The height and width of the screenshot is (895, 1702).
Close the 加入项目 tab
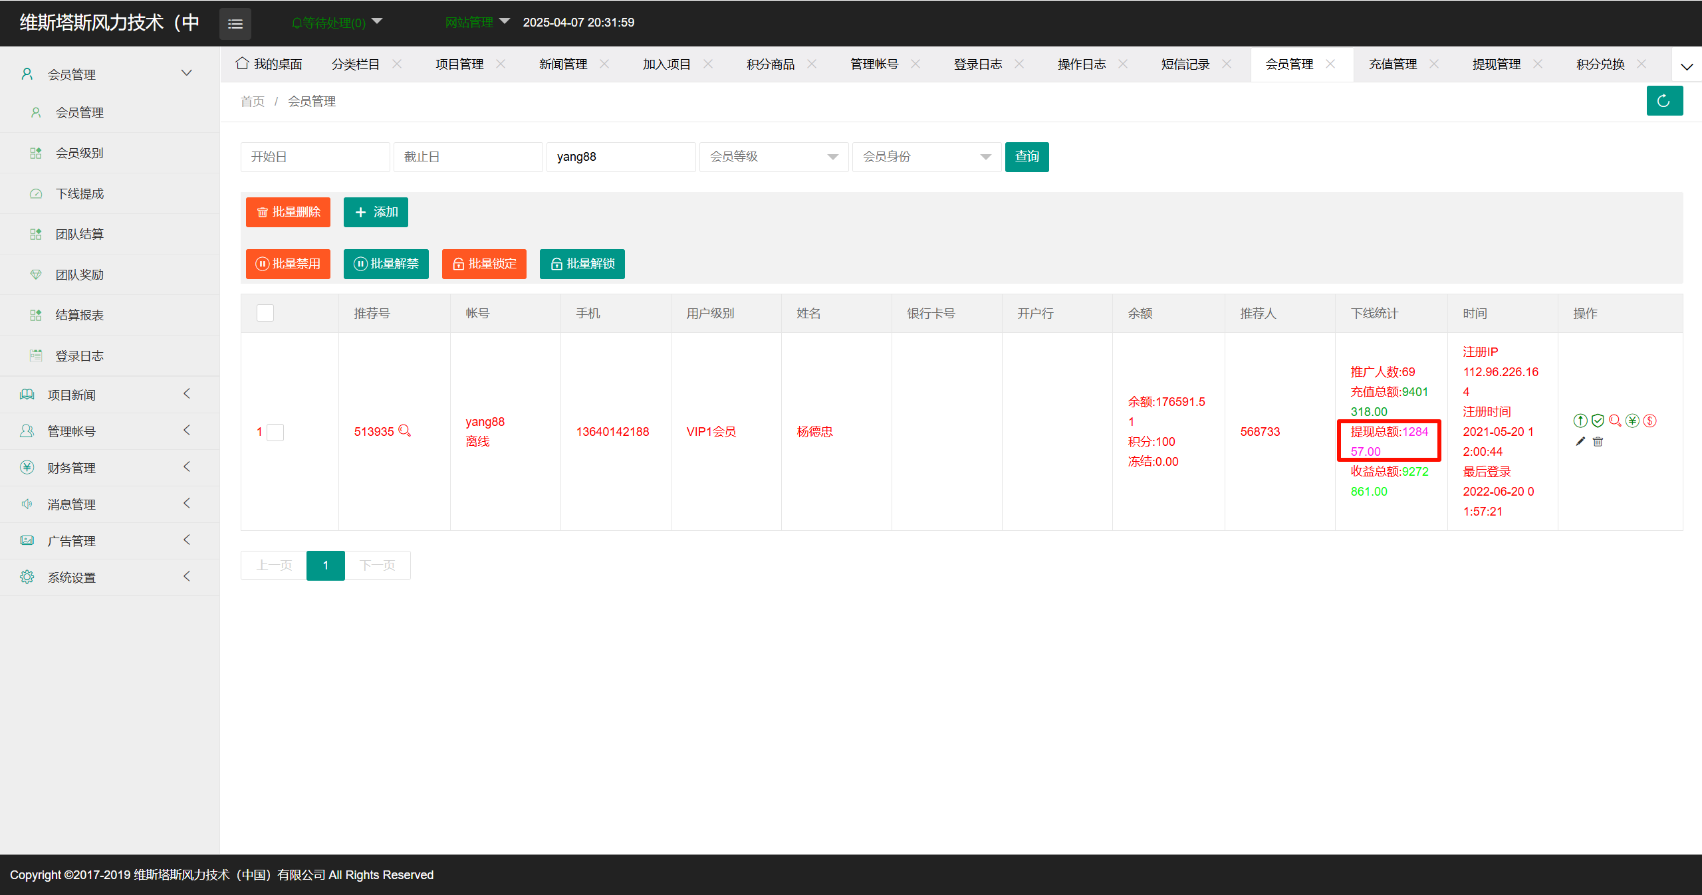click(708, 64)
